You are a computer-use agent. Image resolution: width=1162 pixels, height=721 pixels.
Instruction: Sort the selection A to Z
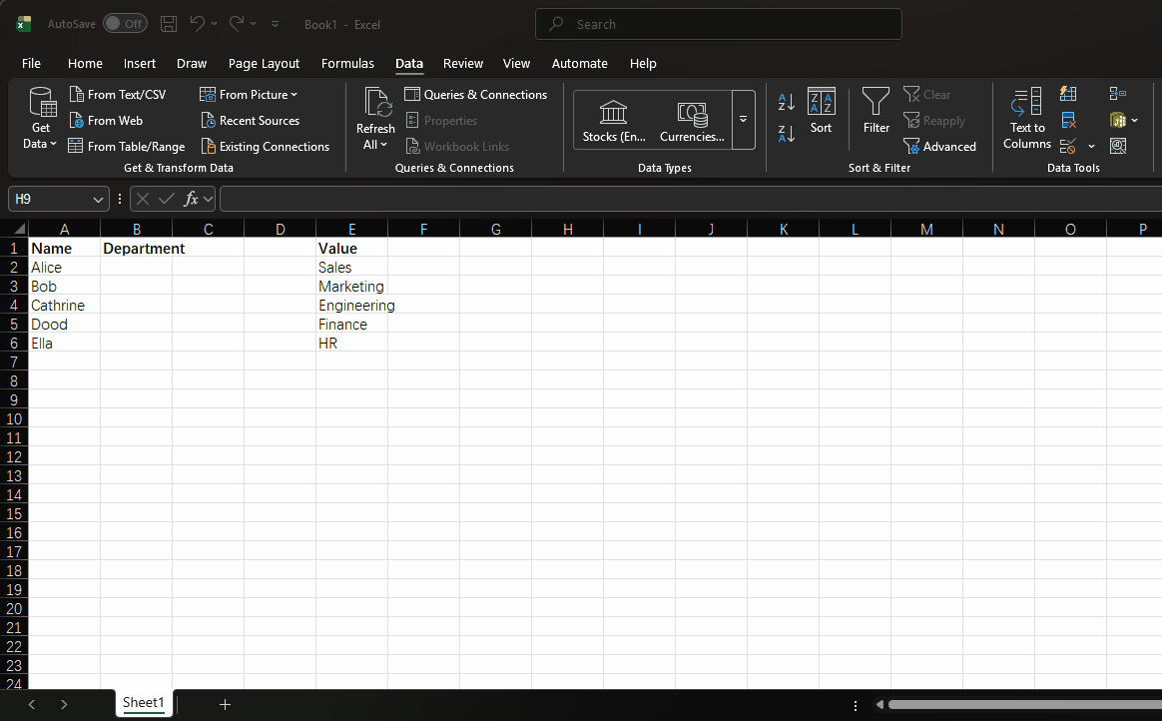[x=786, y=101]
